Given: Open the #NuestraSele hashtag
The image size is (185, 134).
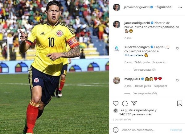Looking at the screenshot, I should click(x=134, y=55).
